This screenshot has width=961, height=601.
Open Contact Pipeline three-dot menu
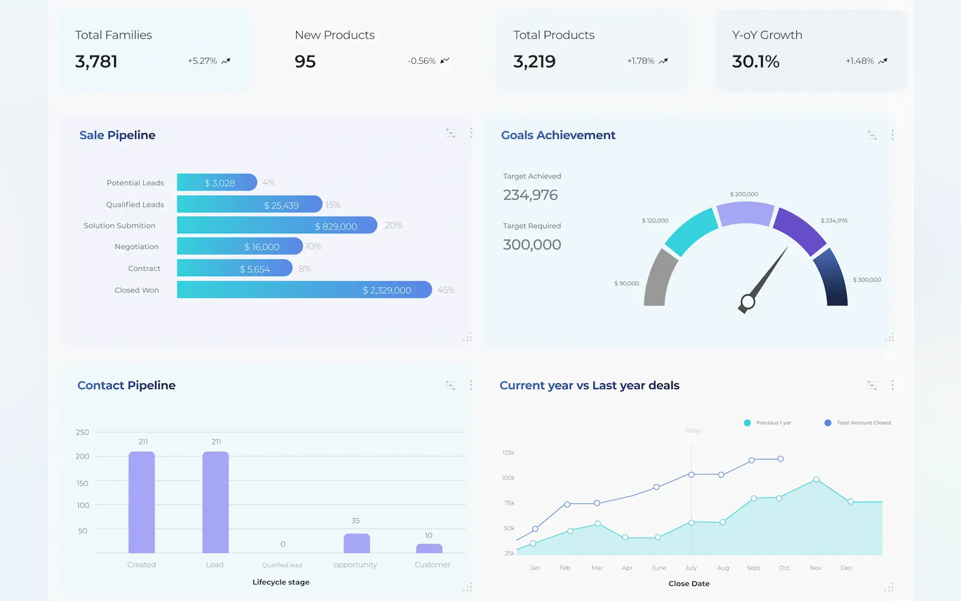[471, 385]
